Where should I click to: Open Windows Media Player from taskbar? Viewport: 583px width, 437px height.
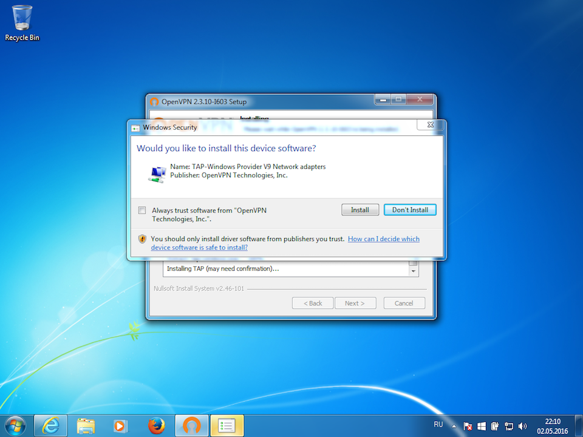(x=120, y=426)
